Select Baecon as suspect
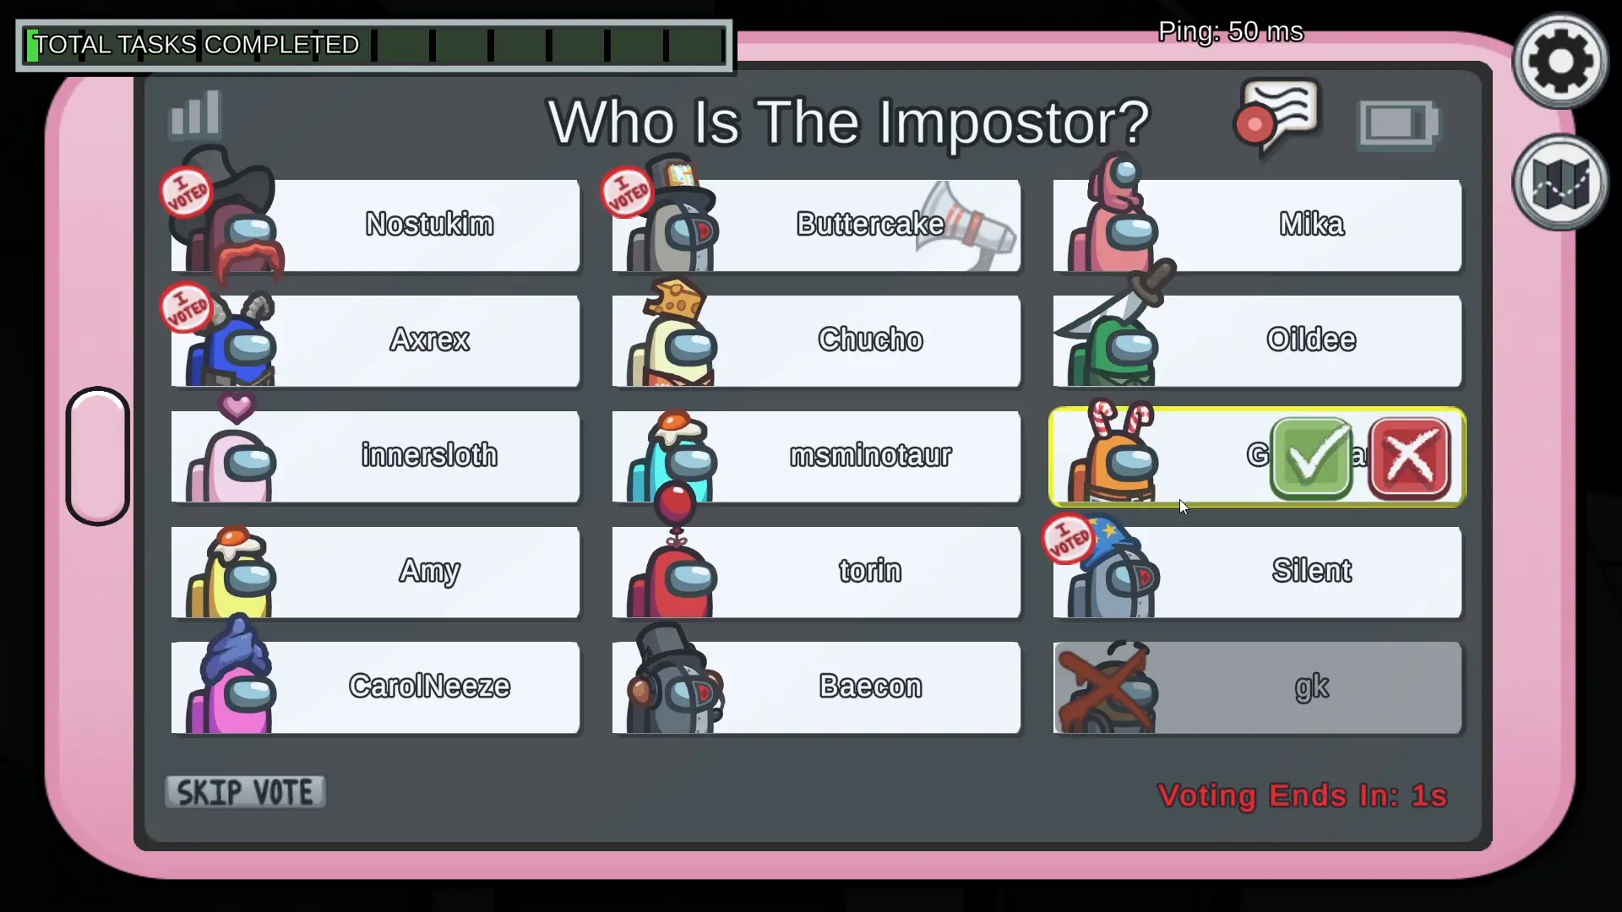 pyautogui.click(x=815, y=686)
